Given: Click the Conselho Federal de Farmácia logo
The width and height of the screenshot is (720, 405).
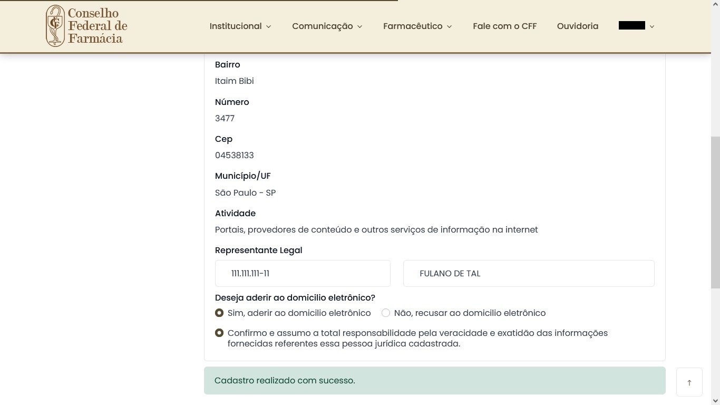Looking at the screenshot, I should (x=86, y=26).
